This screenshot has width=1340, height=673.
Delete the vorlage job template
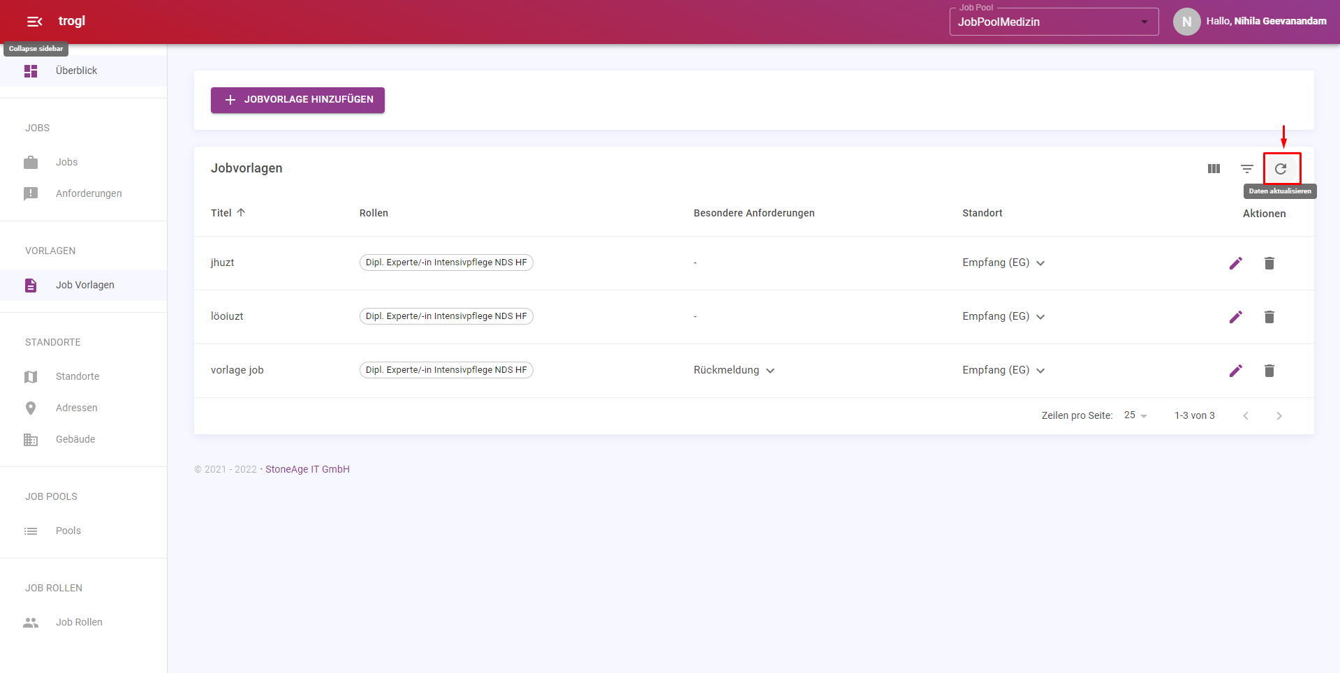coord(1269,371)
